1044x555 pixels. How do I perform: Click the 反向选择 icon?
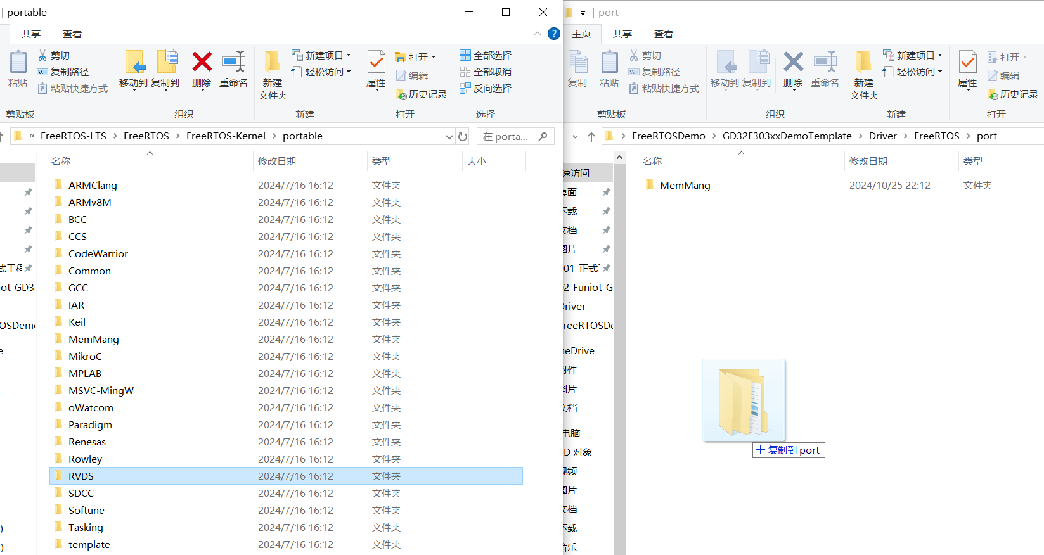pyautogui.click(x=465, y=88)
